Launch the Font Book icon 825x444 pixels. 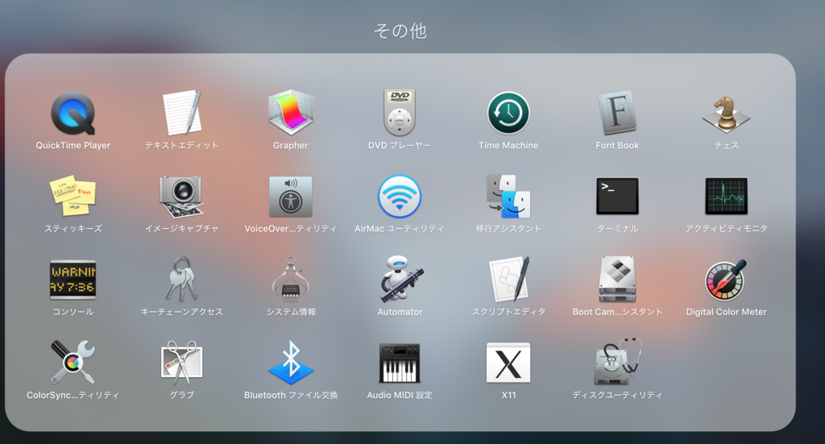617,113
